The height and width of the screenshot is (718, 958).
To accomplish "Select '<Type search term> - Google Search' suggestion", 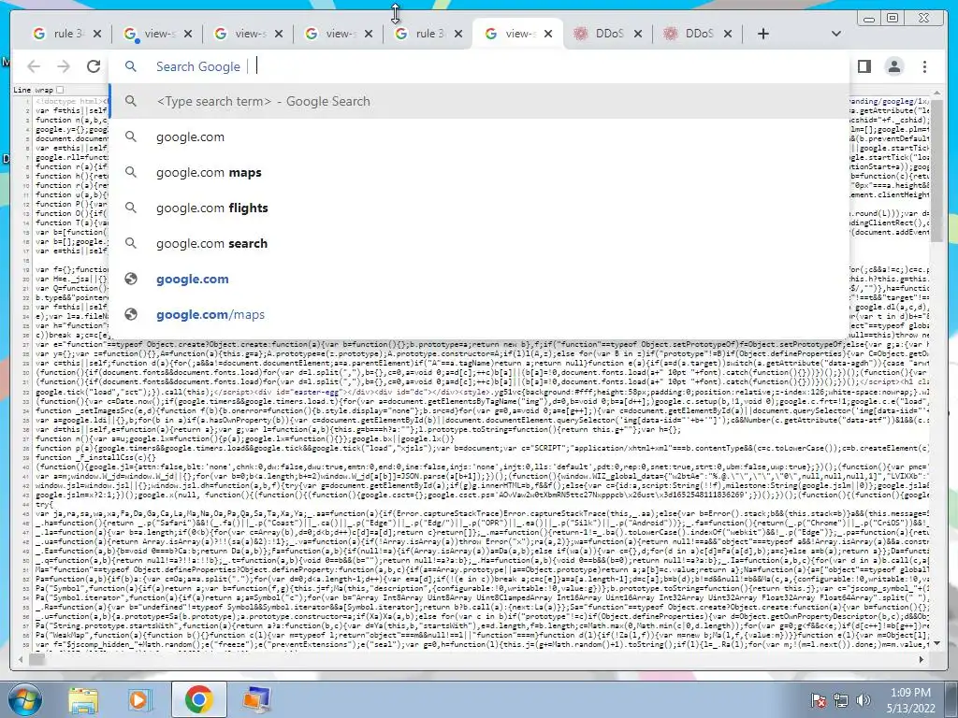I will [x=480, y=101].
